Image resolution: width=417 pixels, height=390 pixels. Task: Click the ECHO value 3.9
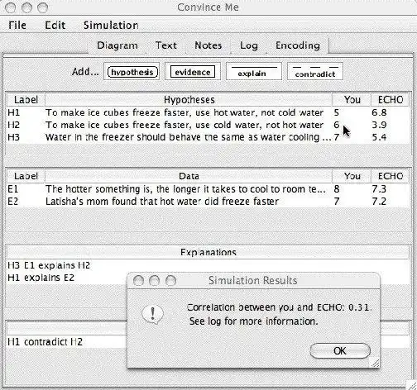379,125
